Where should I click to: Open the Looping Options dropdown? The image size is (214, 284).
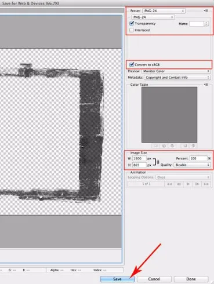point(183,177)
